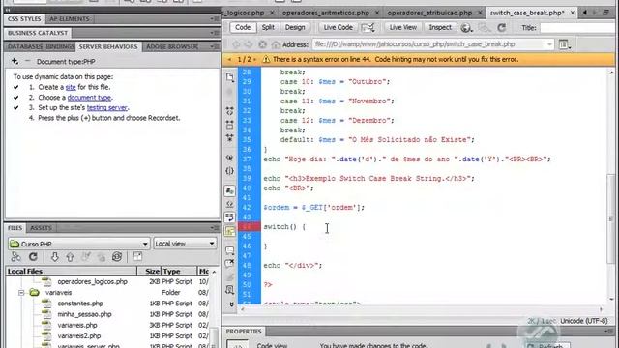Open CSS Styles panel options menu

[215, 19]
